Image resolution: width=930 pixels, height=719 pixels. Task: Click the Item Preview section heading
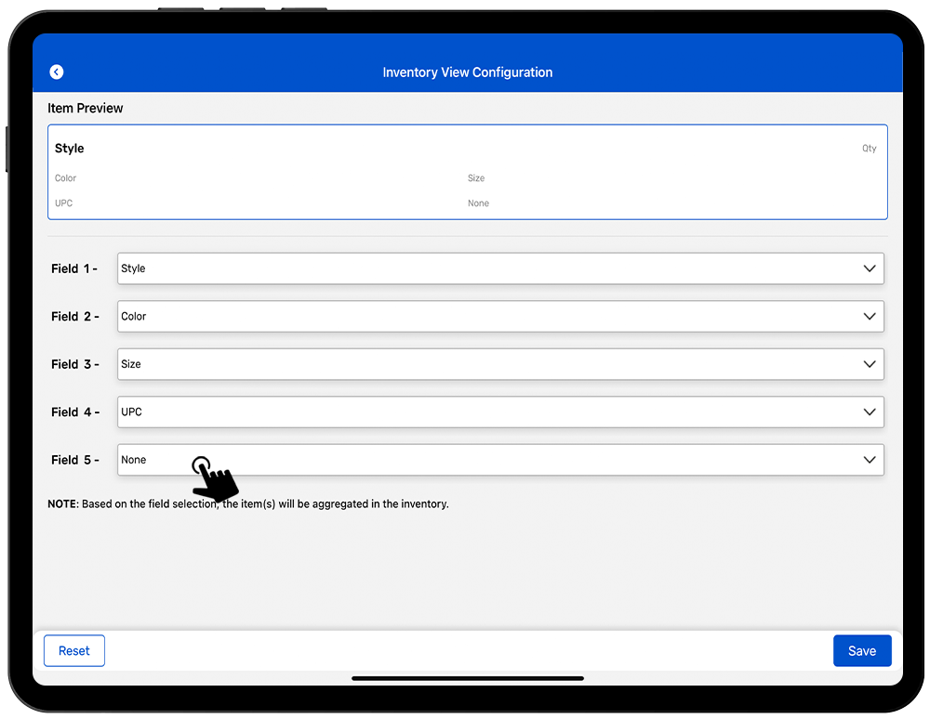pos(86,109)
